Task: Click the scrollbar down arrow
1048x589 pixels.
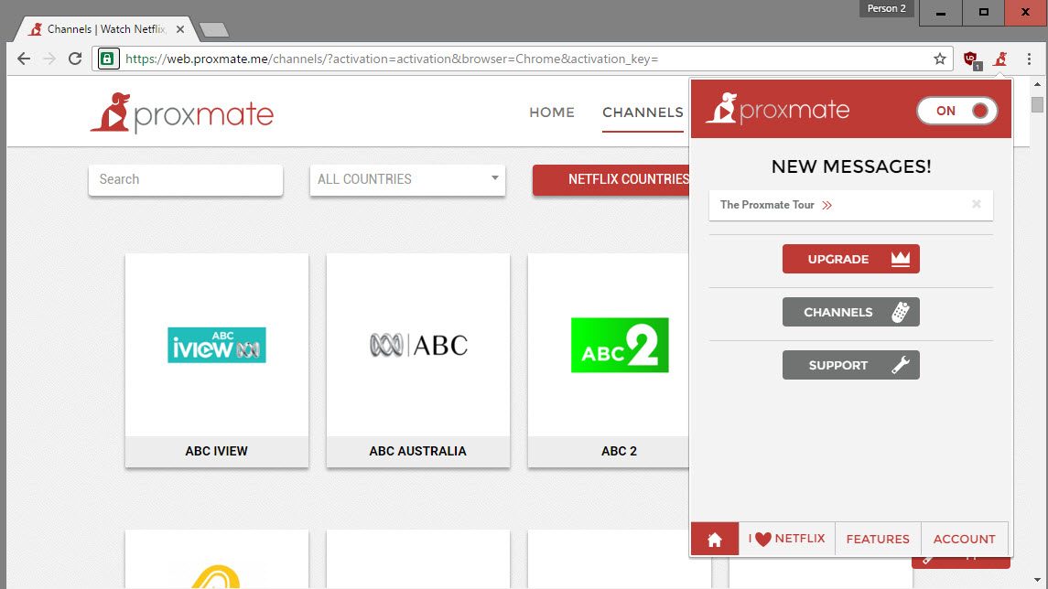Action: click(x=1037, y=581)
